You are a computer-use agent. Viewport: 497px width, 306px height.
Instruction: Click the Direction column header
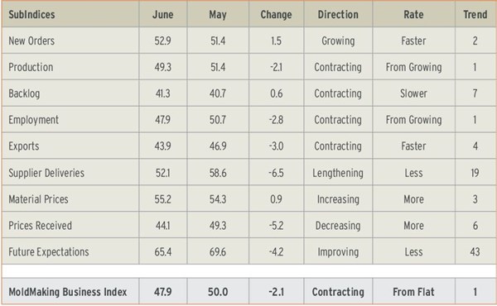pyautogui.click(x=338, y=15)
